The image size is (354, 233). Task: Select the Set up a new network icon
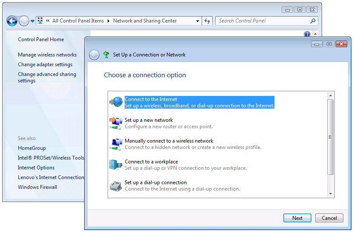click(116, 123)
